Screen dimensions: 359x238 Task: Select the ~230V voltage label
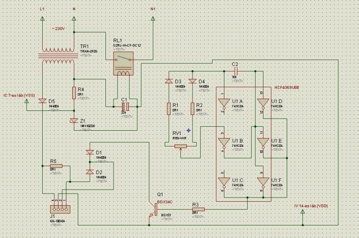tap(58, 29)
